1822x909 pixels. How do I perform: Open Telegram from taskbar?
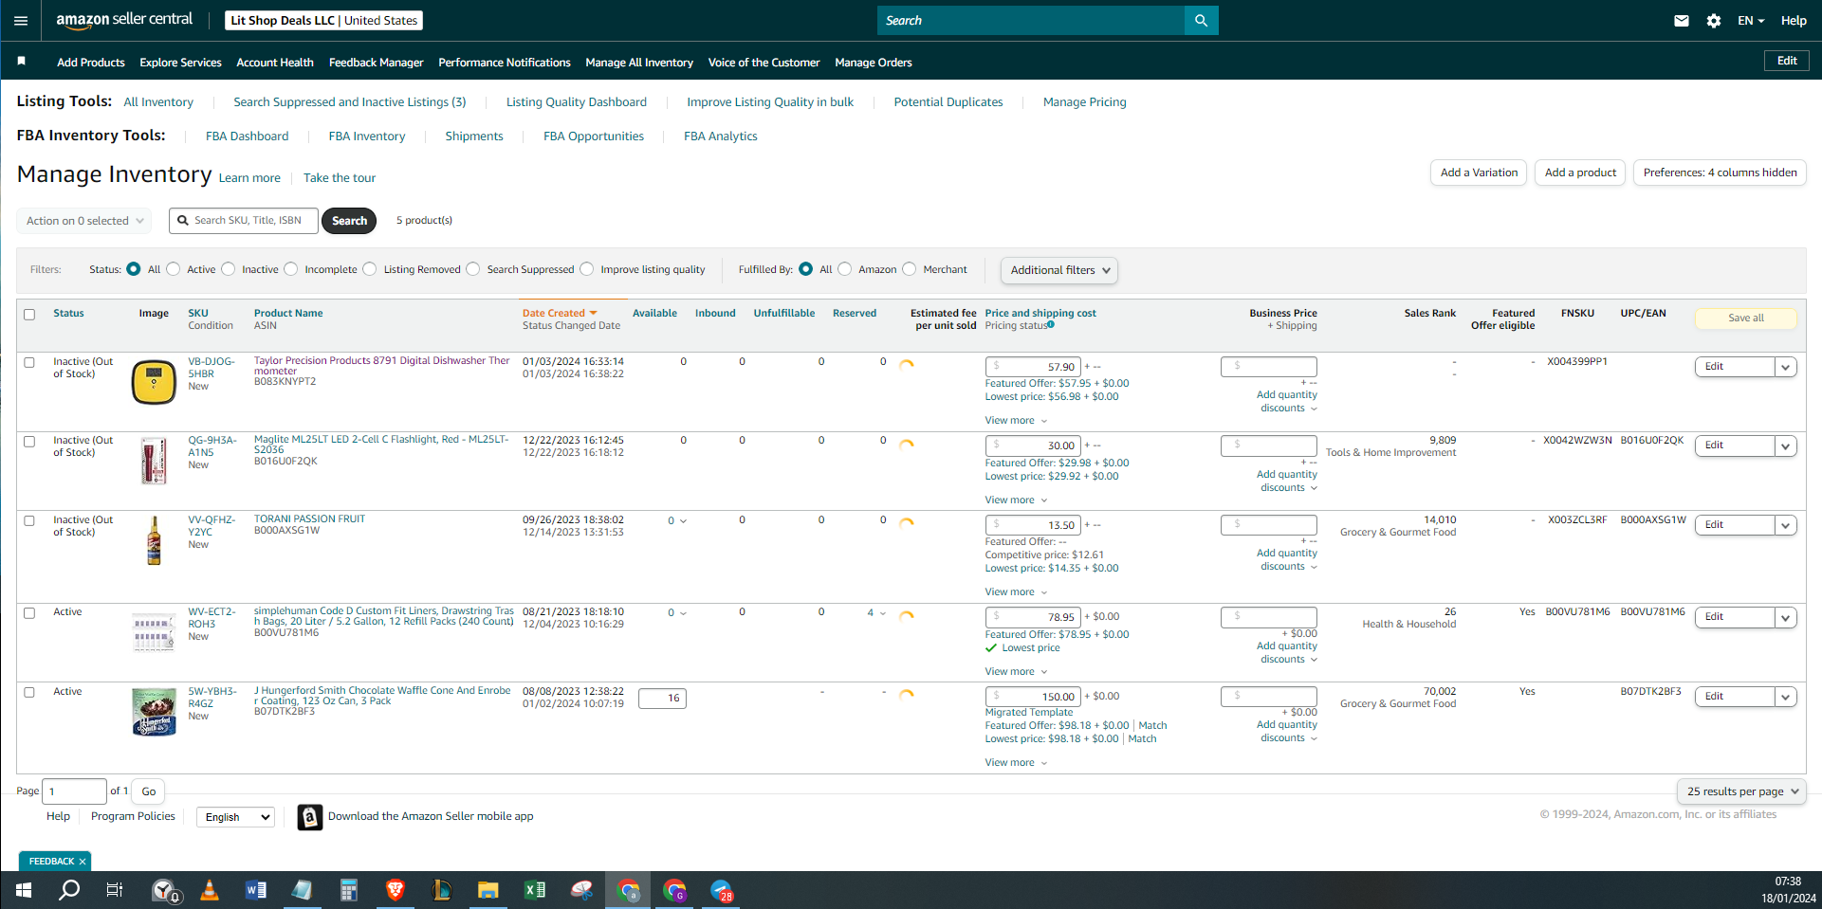tap(722, 890)
